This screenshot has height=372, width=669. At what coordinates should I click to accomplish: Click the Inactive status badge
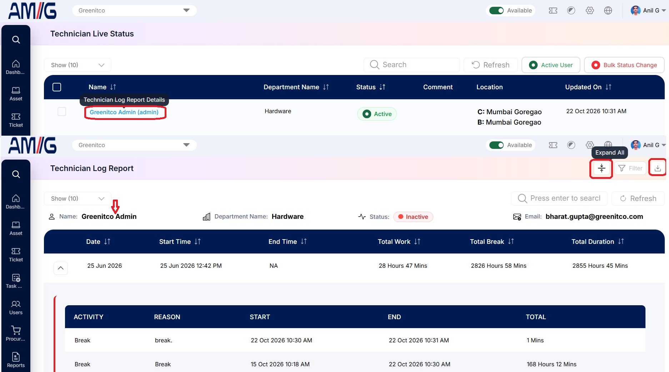(x=413, y=217)
